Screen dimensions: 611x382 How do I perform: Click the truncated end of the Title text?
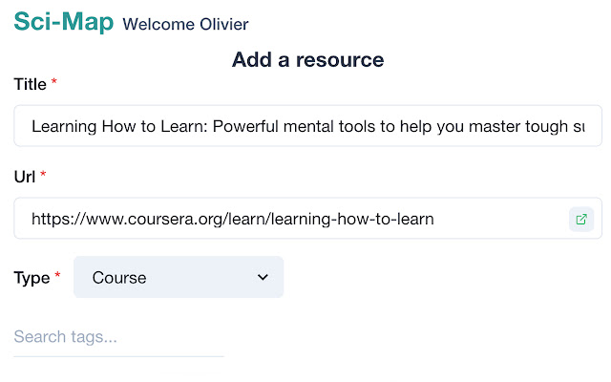coord(579,127)
